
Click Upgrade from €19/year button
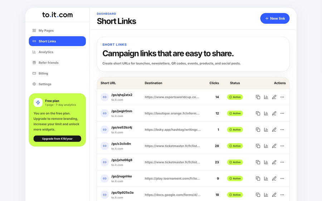point(57,139)
